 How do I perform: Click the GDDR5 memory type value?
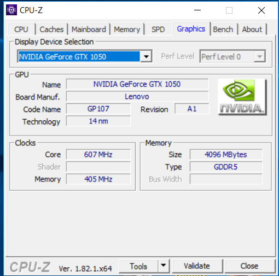click(226, 167)
